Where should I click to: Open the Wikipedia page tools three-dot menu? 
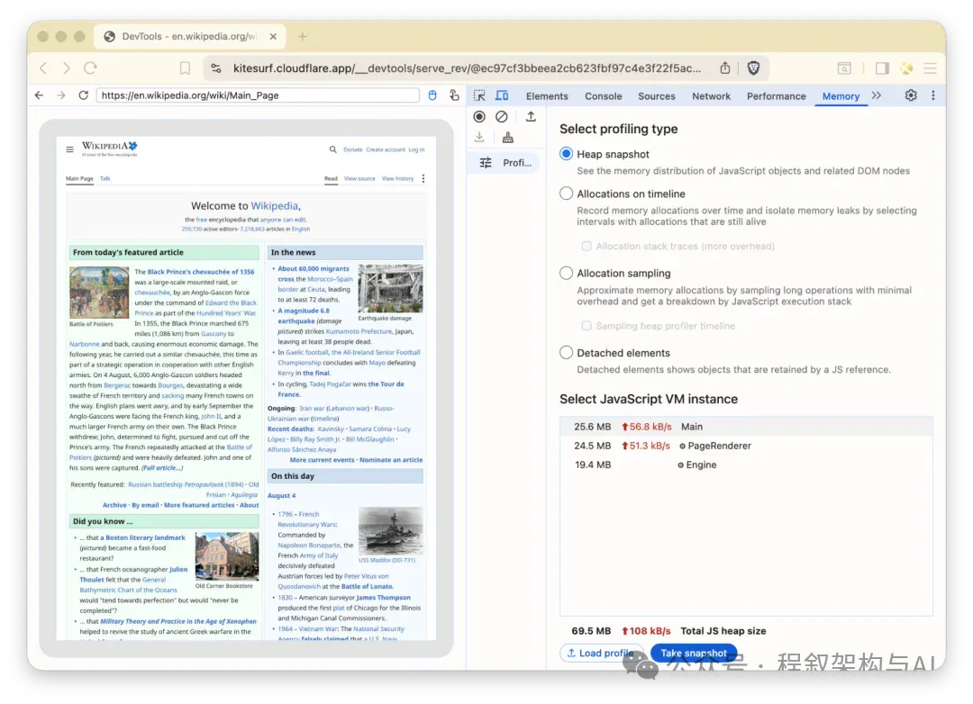(423, 178)
